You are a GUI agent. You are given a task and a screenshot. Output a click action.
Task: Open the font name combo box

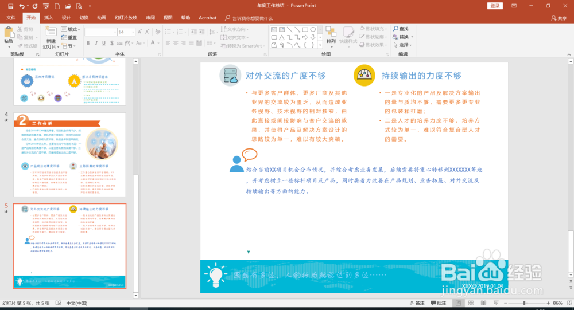coord(100,32)
